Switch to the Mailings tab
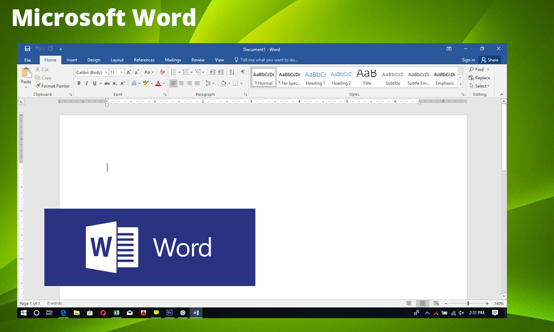 click(x=173, y=60)
